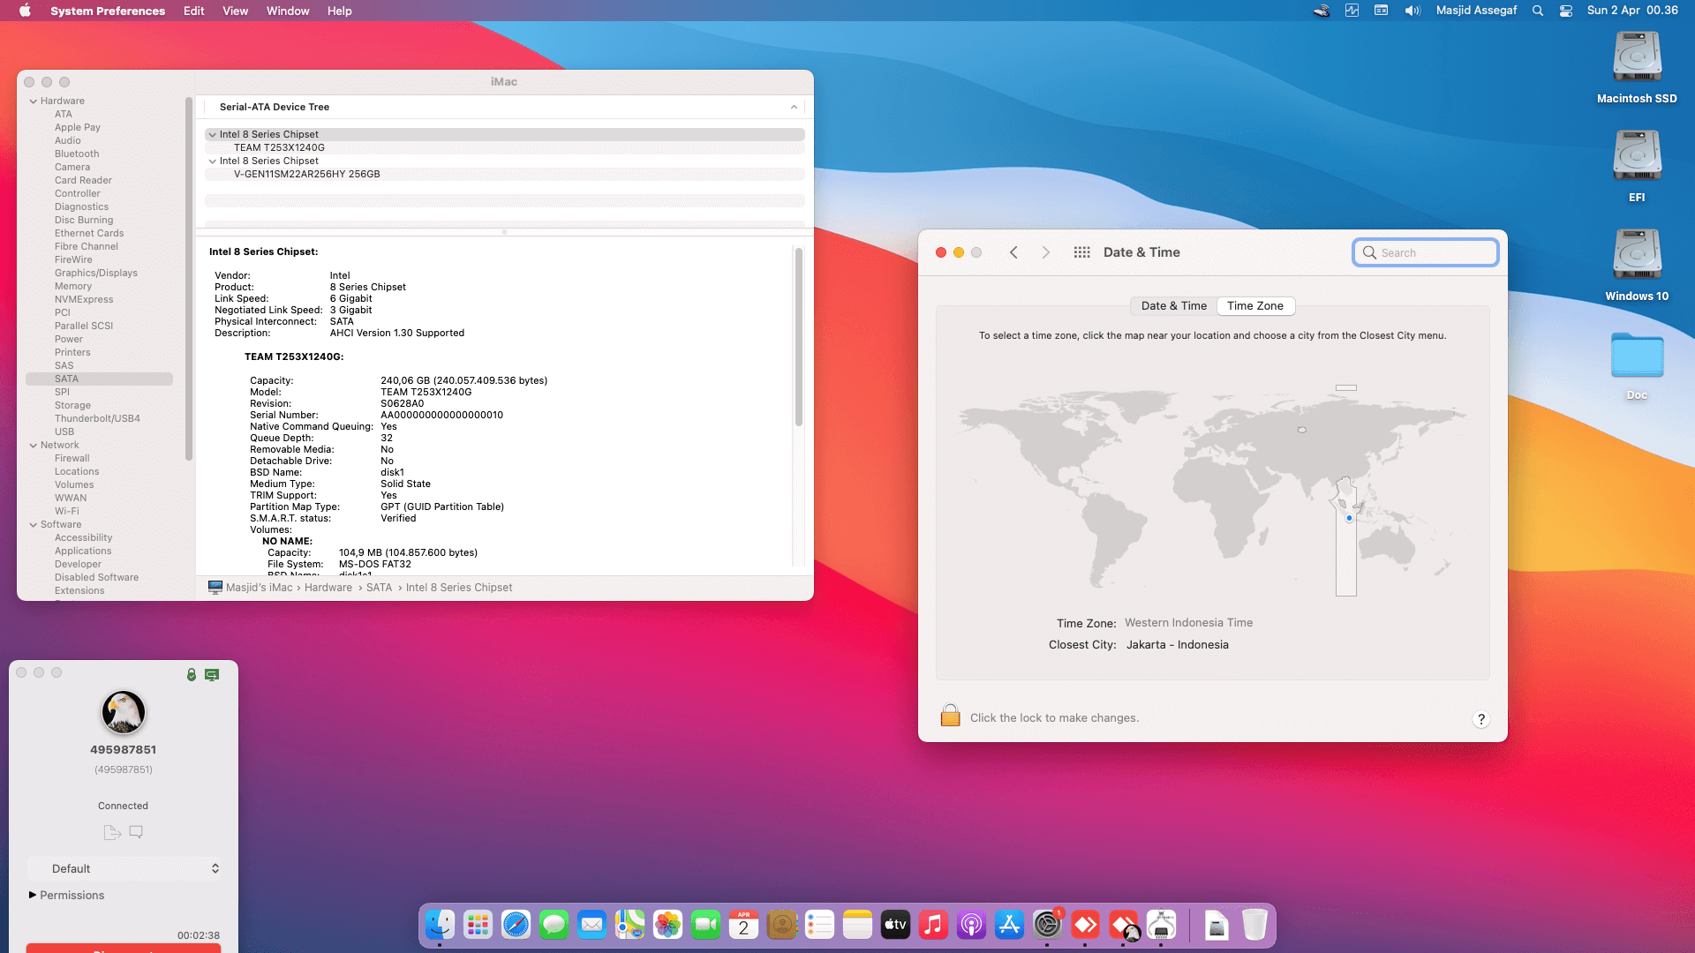Expand the Permissions disclosure triangle

(x=33, y=895)
